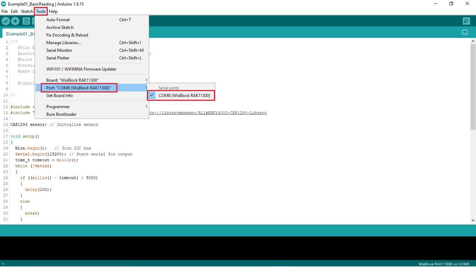This screenshot has width=476, height=267.
Task: Choose Fix Encoding & Reload
Action: [92, 35]
